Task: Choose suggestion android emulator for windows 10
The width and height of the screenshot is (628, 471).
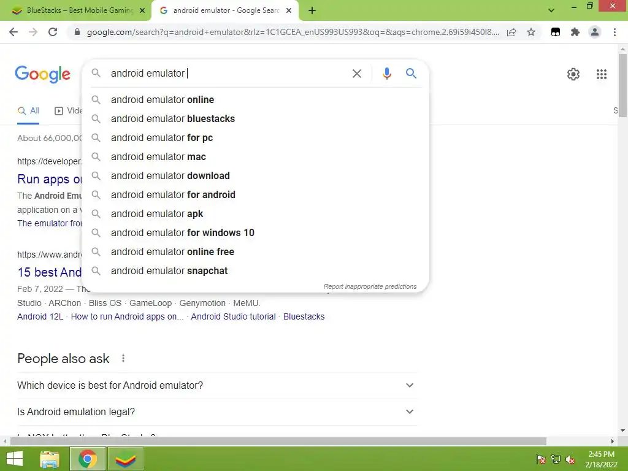Action: (256, 232)
